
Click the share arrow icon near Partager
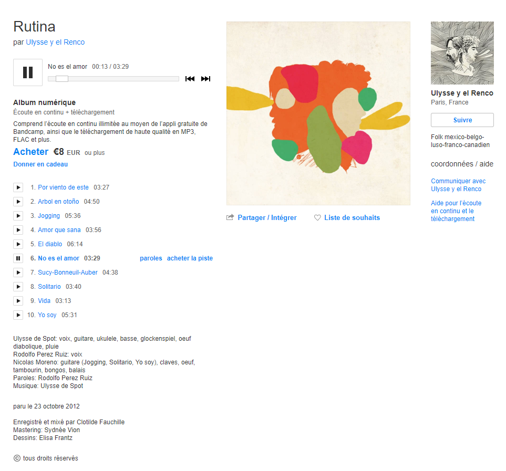[230, 217]
